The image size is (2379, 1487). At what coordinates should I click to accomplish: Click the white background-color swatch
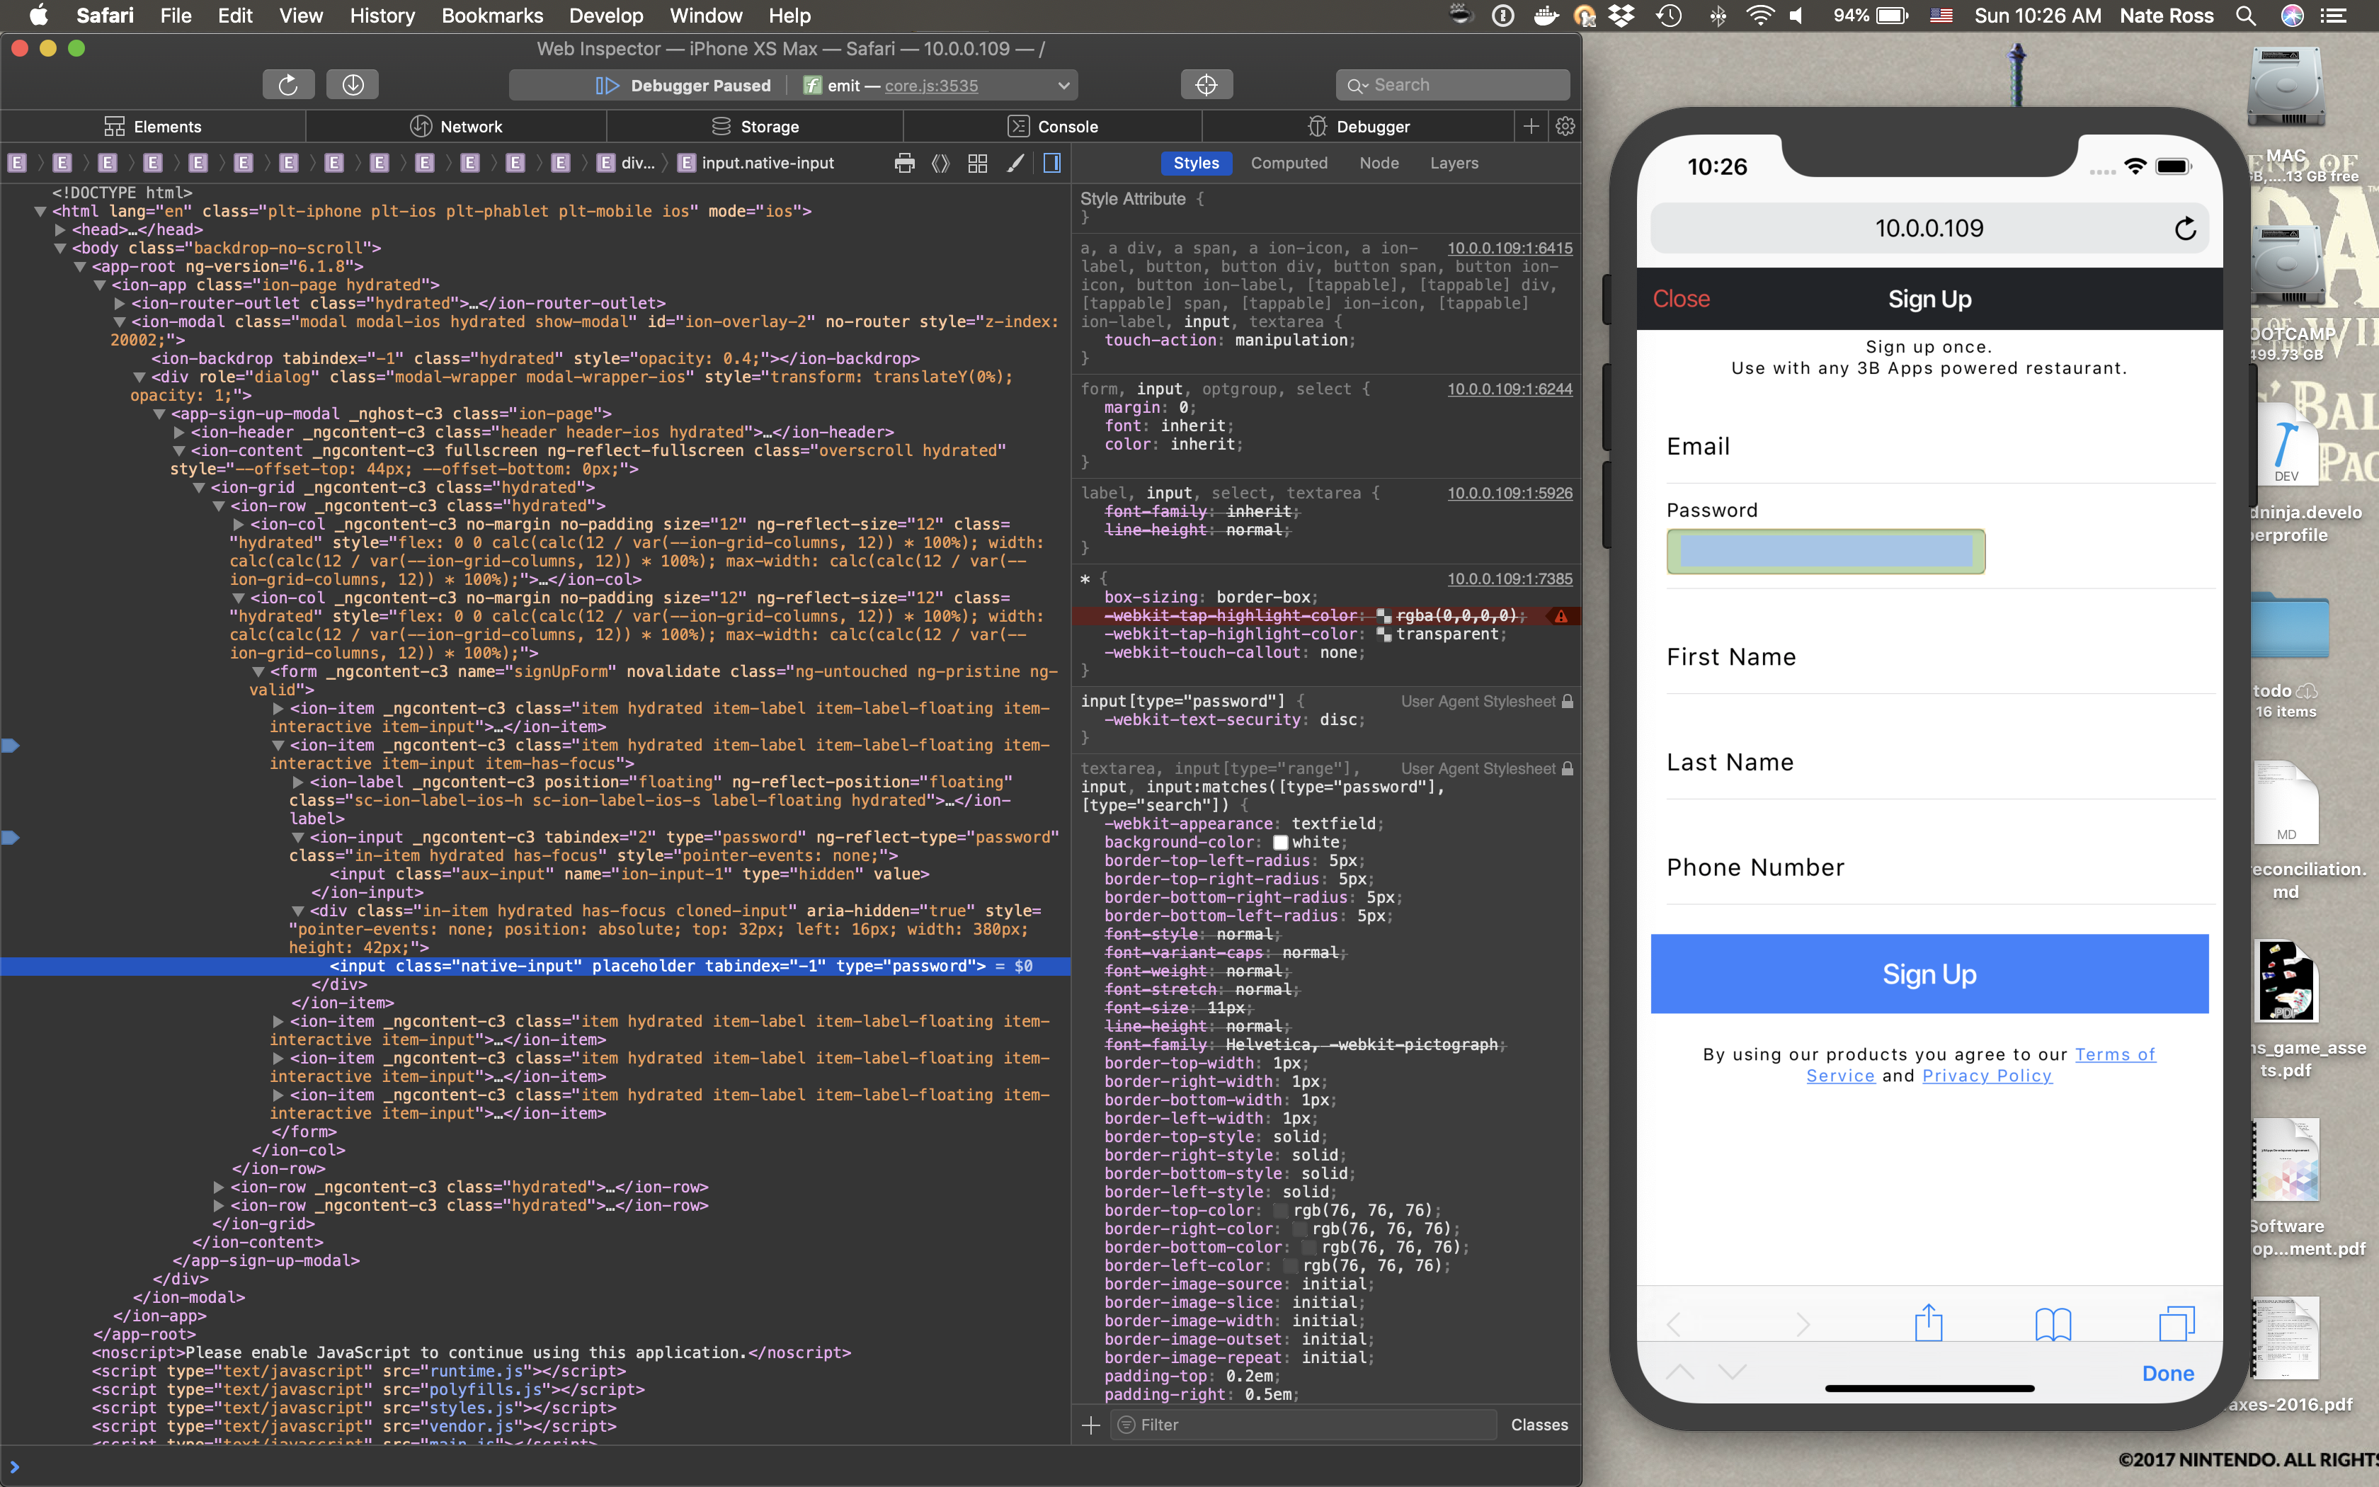(x=1280, y=843)
